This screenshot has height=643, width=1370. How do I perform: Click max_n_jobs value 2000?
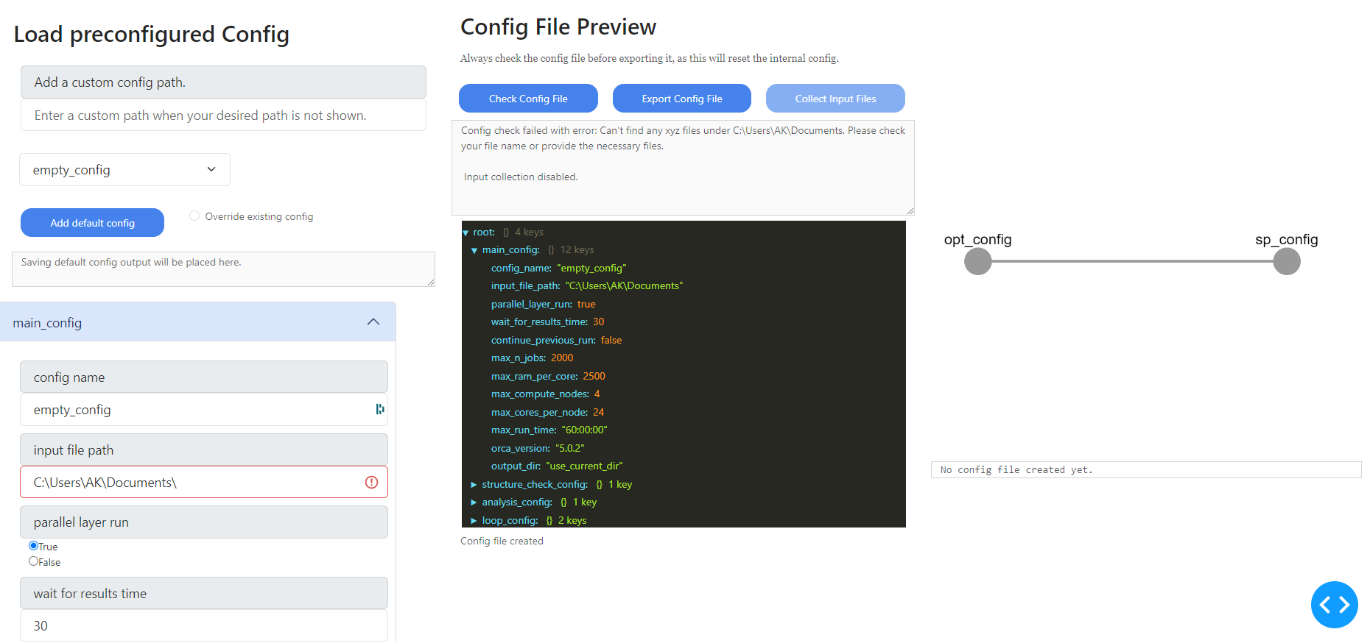pos(562,358)
